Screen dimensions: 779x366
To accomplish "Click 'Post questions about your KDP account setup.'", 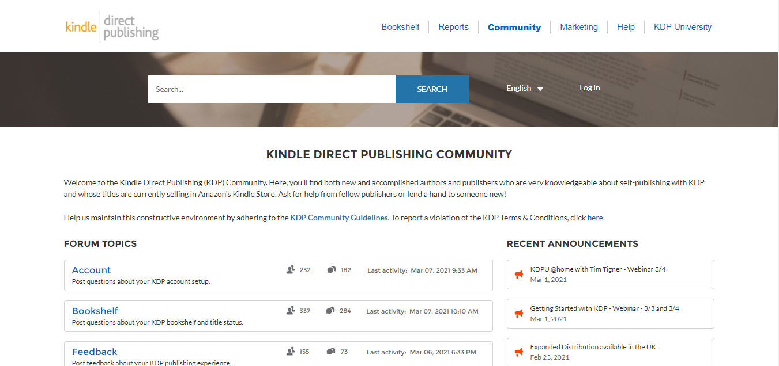I will (141, 281).
